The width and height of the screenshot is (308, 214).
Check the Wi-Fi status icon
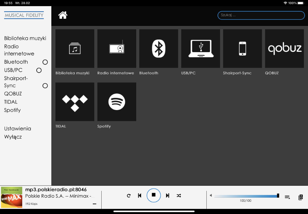(x=285, y=3)
